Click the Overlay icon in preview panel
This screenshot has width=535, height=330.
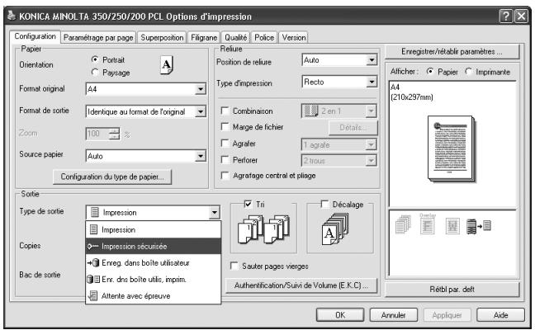pos(428,224)
